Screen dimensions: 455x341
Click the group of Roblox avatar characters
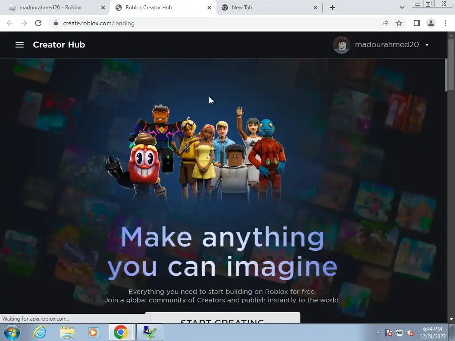196,154
